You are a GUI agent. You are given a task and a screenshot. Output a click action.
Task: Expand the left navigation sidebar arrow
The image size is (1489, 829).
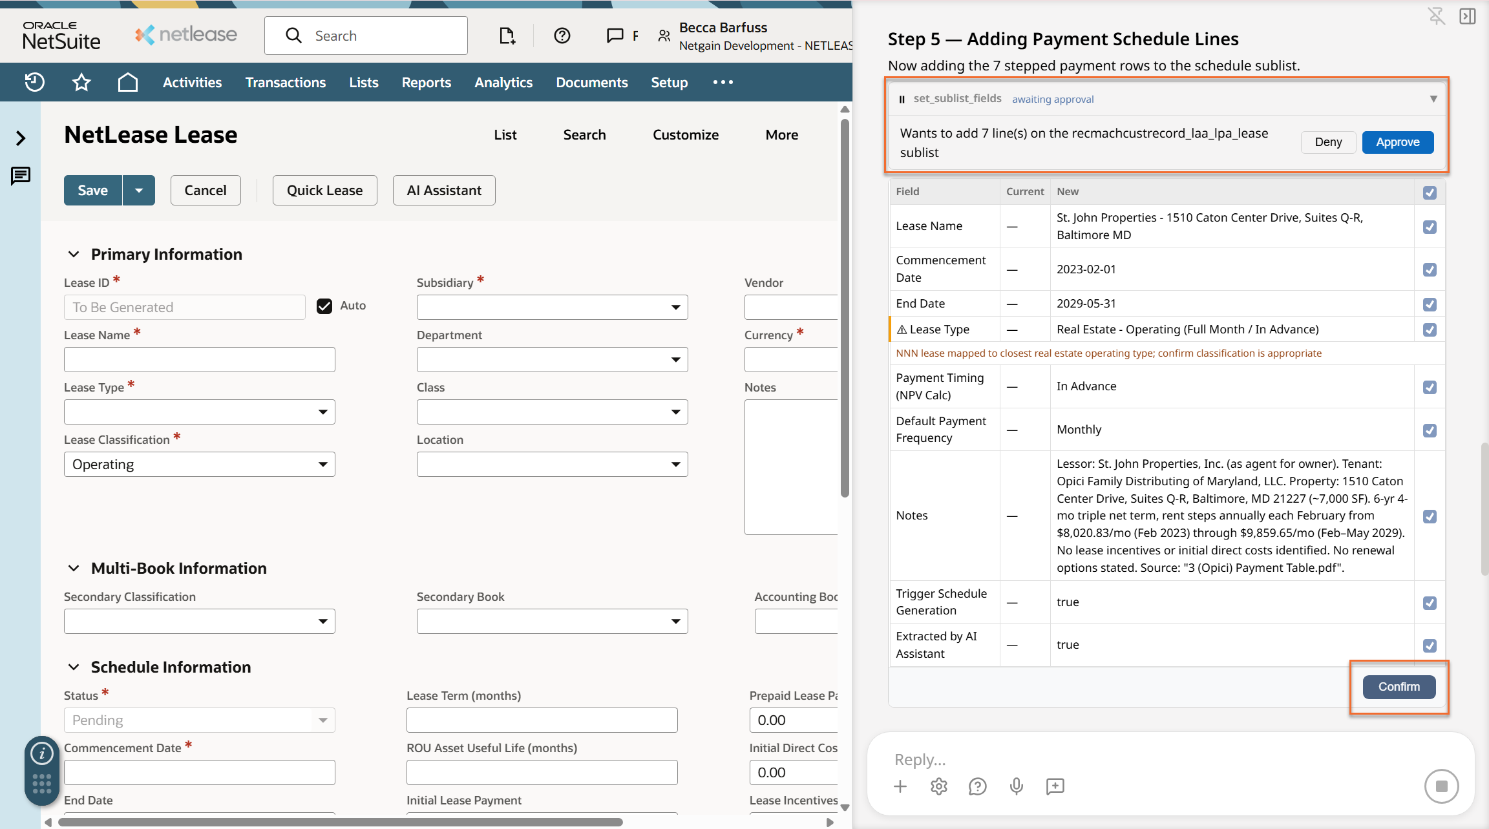21,138
